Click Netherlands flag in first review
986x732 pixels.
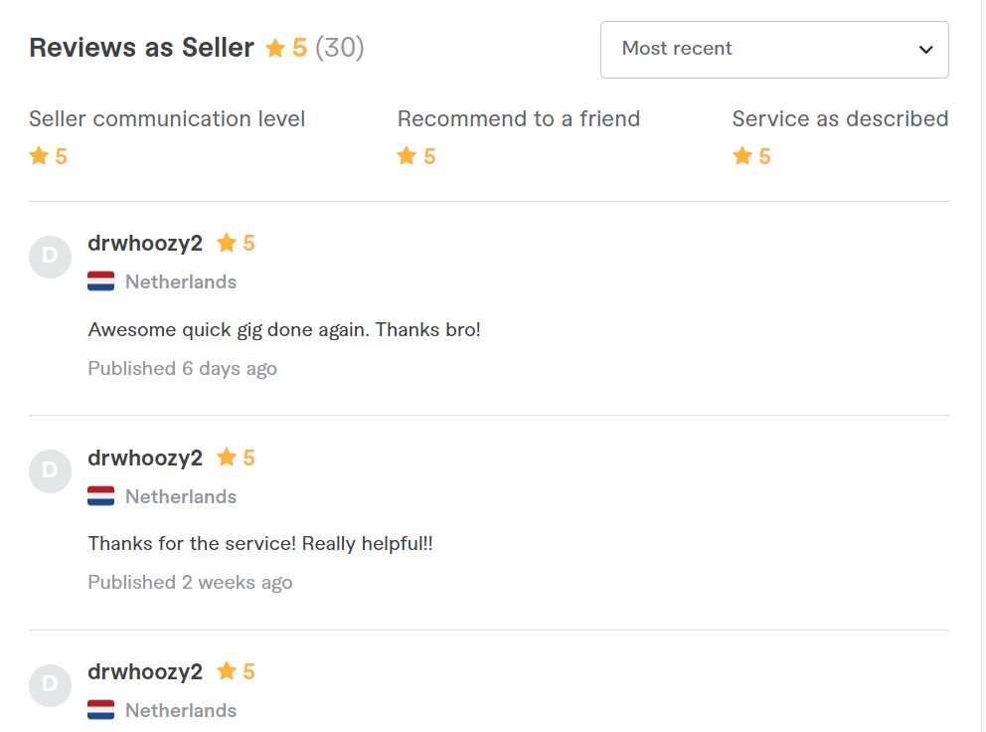(101, 281)
